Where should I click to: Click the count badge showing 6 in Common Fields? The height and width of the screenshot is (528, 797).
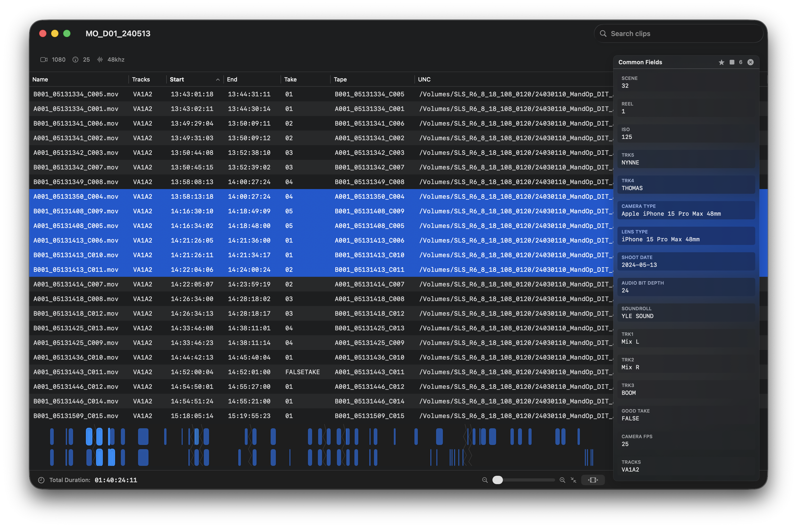coord(740,62)
